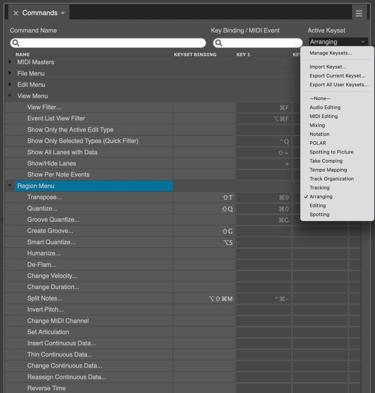This screenshot has width=375, height=393.
Task: Collapse the View Menu group
Action: (10, 96)
